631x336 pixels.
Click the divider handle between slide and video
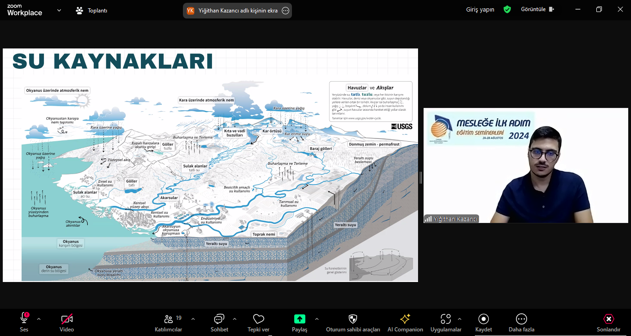point(420,178)
